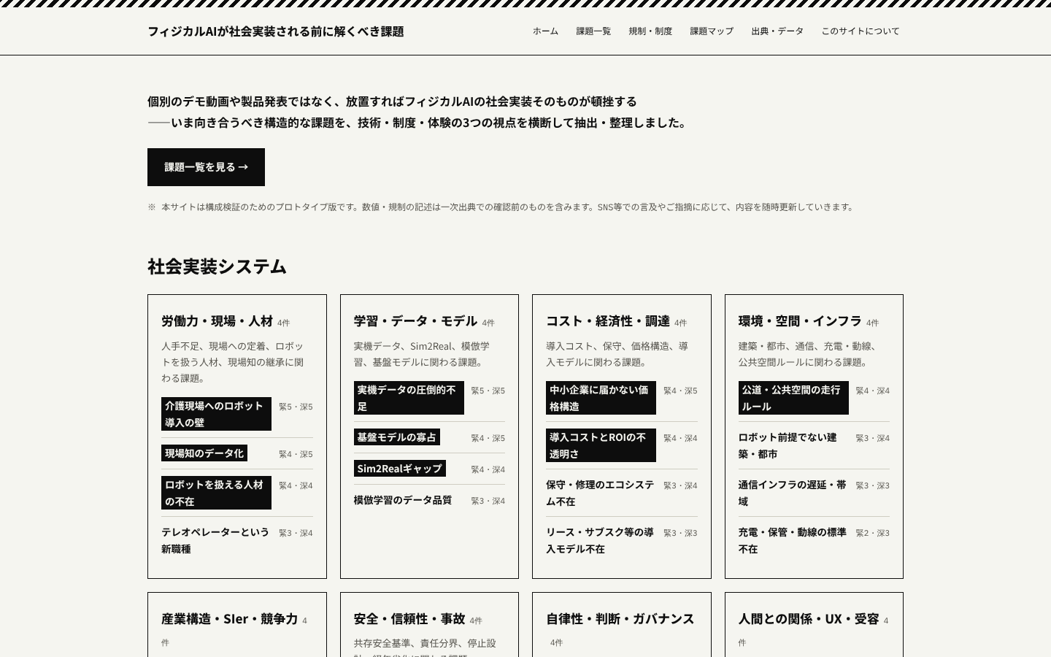Click the 課題一覧を見る → button
Image resolution: width=1051 pixels, height=657 pixels.
pyautogui.click(x=206, y=167)
